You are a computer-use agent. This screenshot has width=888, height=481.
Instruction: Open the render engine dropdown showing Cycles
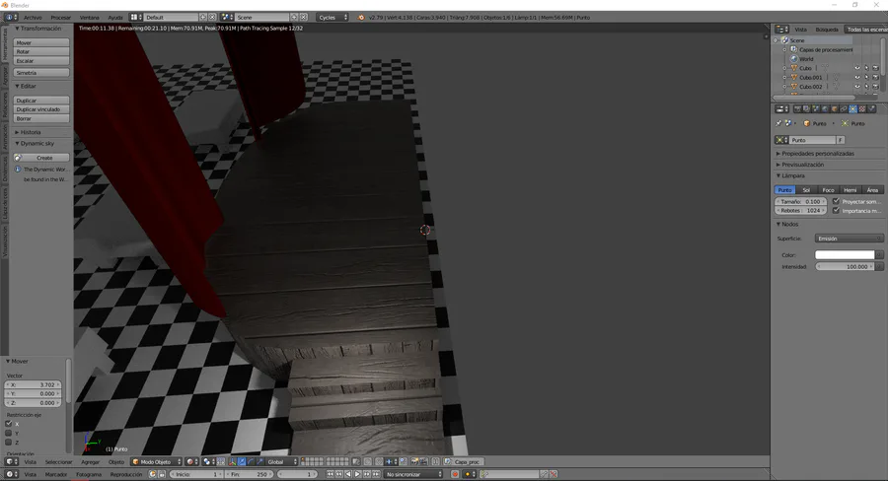click(x=333, y=18)
